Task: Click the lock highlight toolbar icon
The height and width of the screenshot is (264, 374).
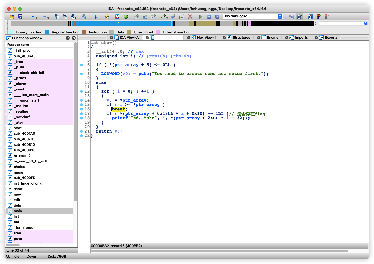Action: 107,17
